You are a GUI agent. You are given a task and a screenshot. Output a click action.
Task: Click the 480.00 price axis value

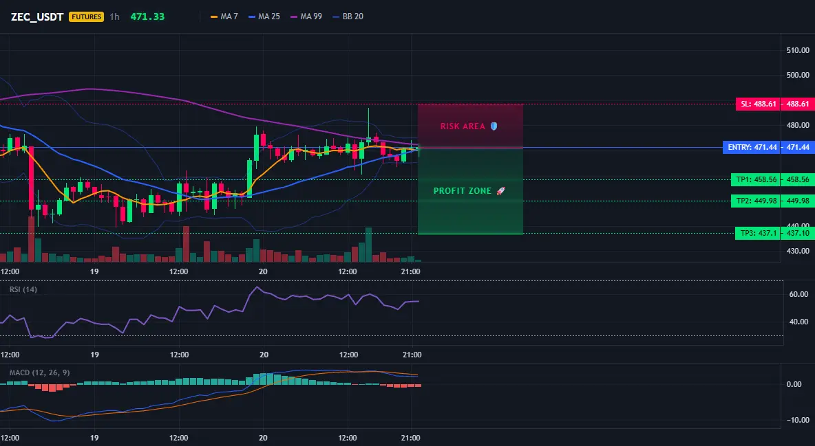pos(798,125)
